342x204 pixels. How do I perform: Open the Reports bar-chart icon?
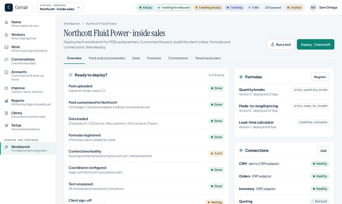[6, 101]
